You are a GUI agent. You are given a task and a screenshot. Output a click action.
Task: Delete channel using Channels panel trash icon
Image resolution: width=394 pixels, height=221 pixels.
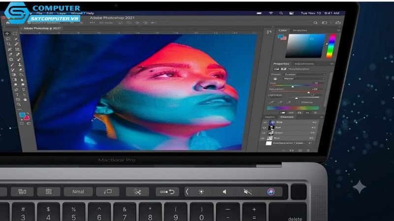[308, 150]
